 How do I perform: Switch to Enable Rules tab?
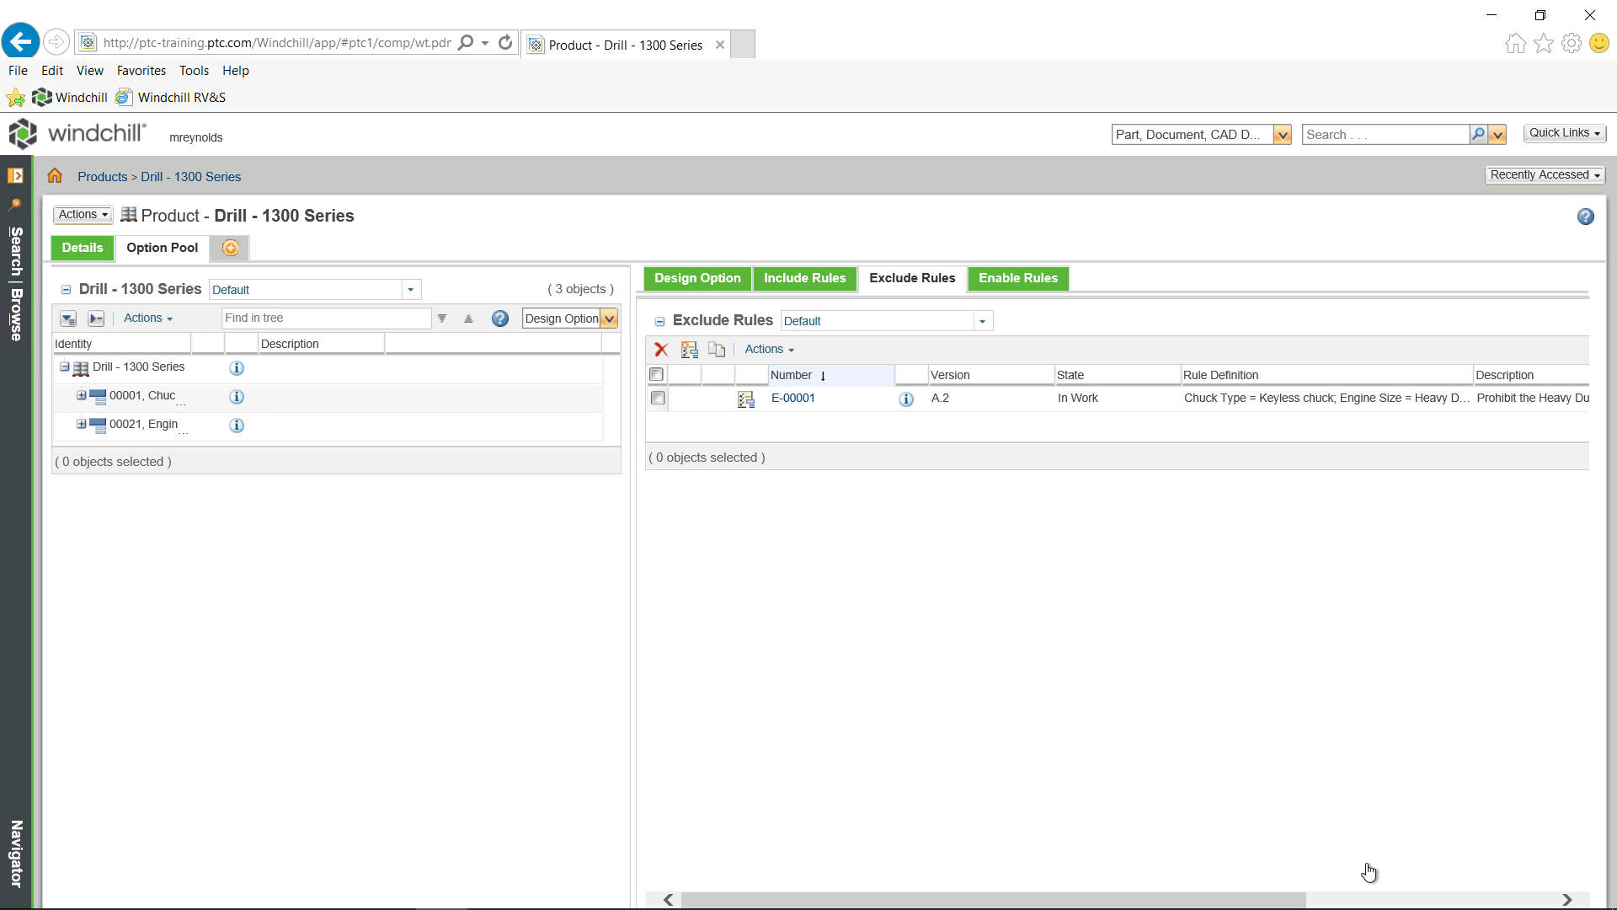click(x=1018, y=278)
